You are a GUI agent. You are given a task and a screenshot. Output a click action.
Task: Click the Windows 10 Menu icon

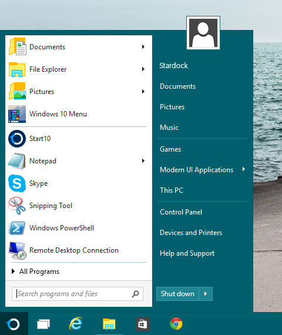(17, 114)
